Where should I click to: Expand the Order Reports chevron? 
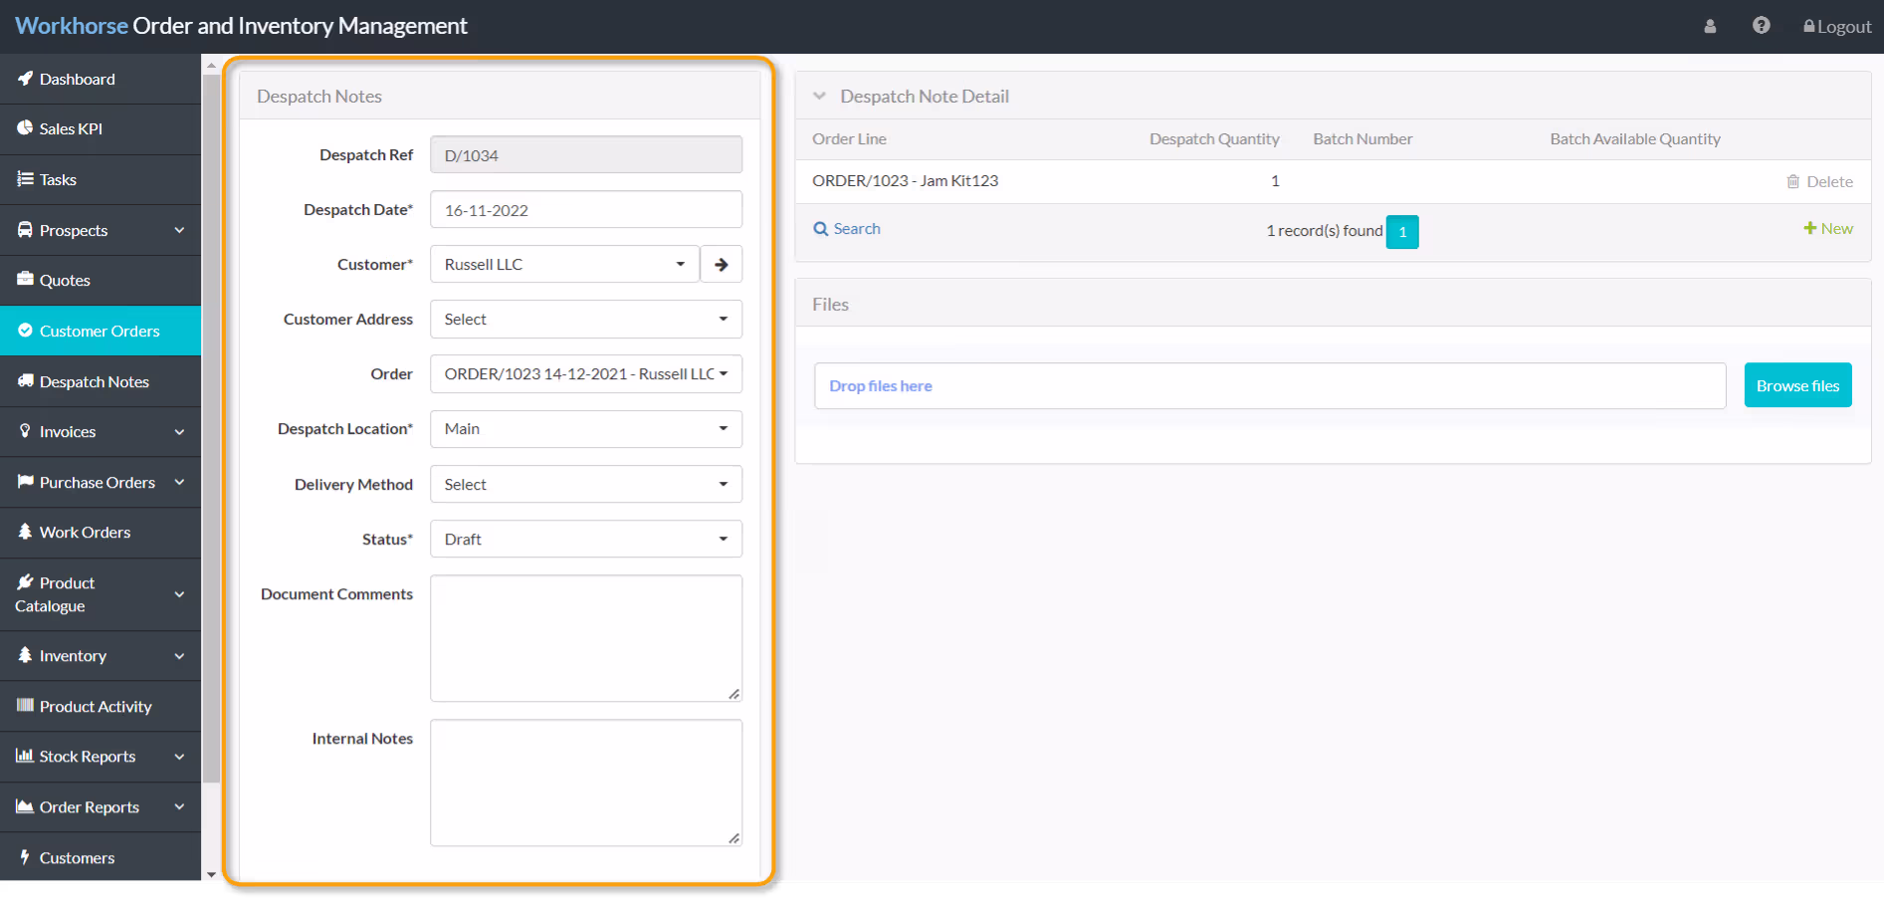(x=180, y=806)
